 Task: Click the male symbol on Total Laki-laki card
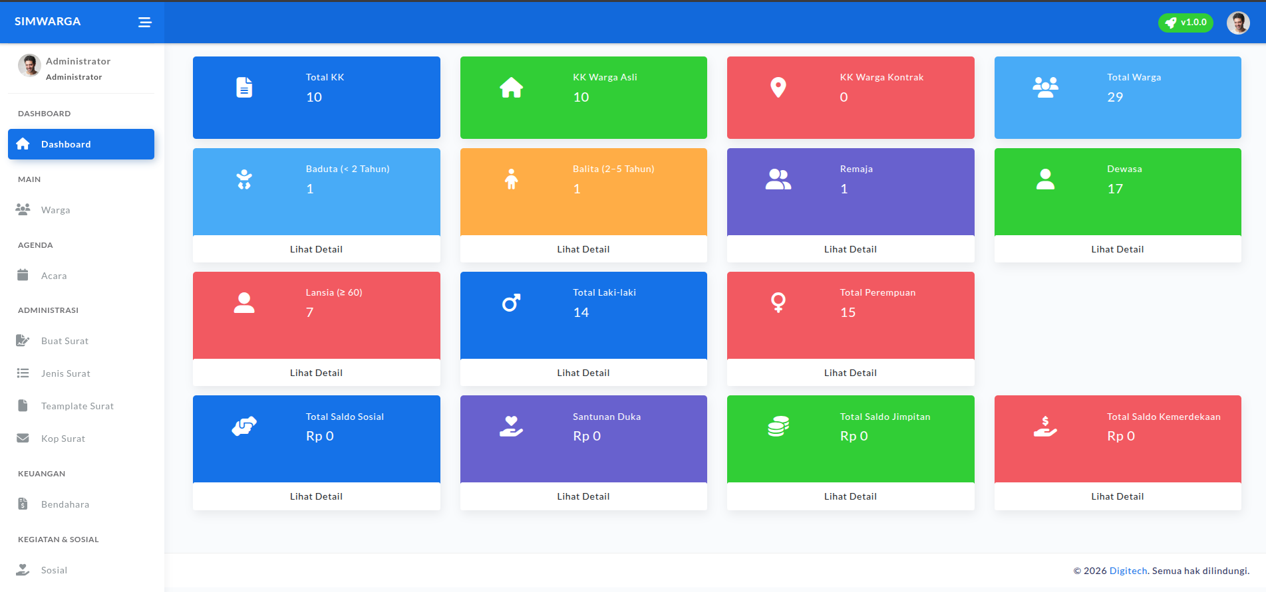[512, 303]
